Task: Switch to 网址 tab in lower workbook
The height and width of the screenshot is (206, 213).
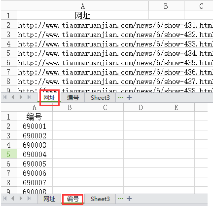Action: click(x=49, y=199)
